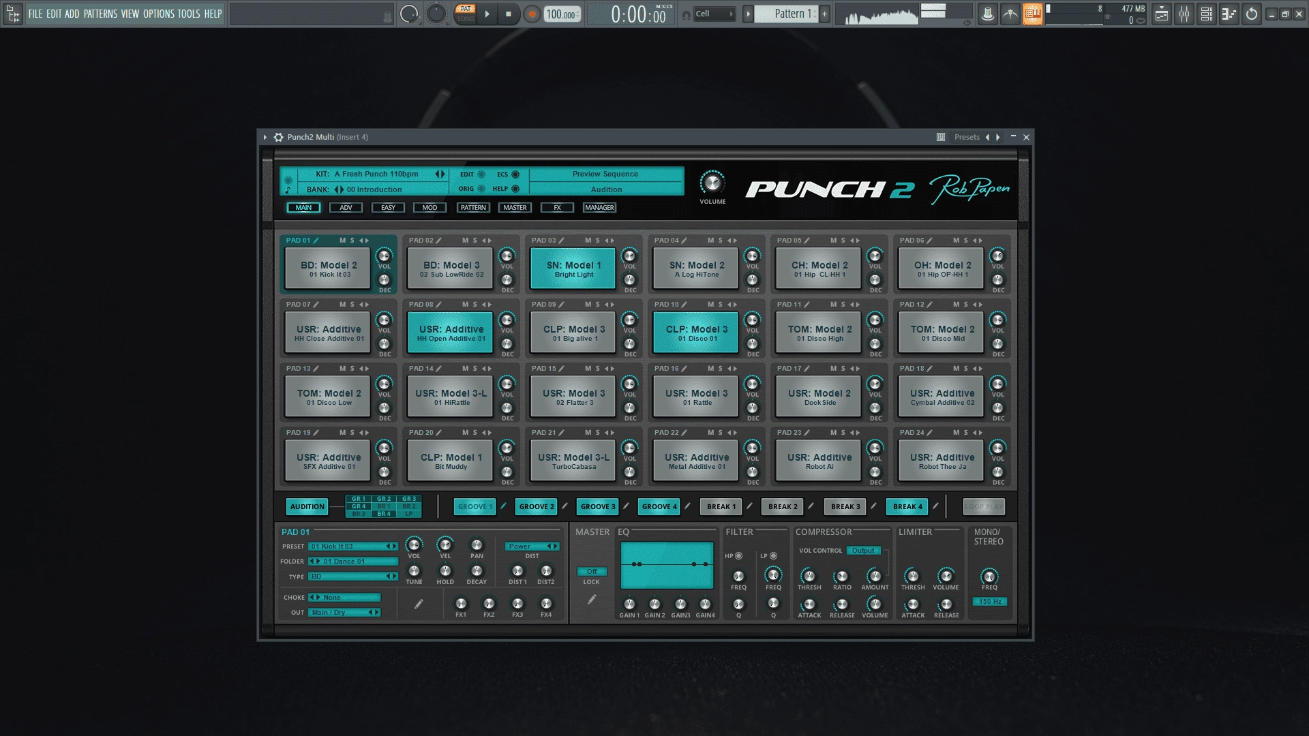Toggle PAT/SONG mode switch
1309x736 pixels.
[466, 14]
